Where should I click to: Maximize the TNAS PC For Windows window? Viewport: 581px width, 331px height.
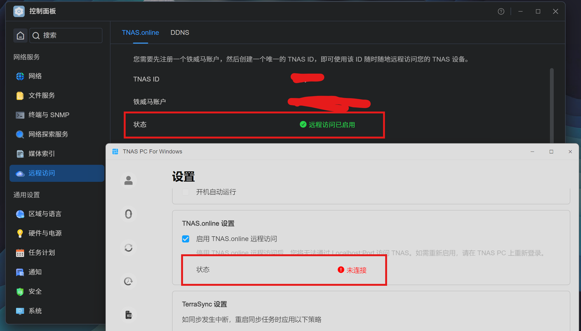point(551,152)
